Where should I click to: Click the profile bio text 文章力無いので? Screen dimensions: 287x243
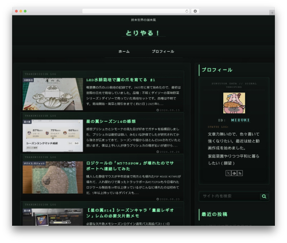pyautogui.click(x=234, y=141)
